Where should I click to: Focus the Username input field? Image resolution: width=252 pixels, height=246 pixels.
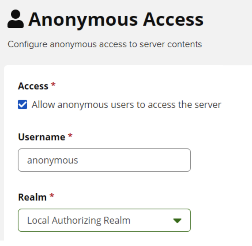click(104, 160)
